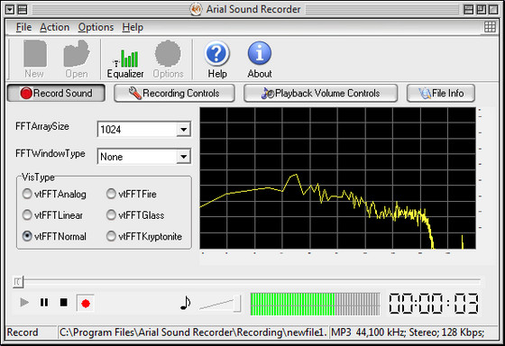Open the About info icon
505x346 pixels.
pos(260,53)
